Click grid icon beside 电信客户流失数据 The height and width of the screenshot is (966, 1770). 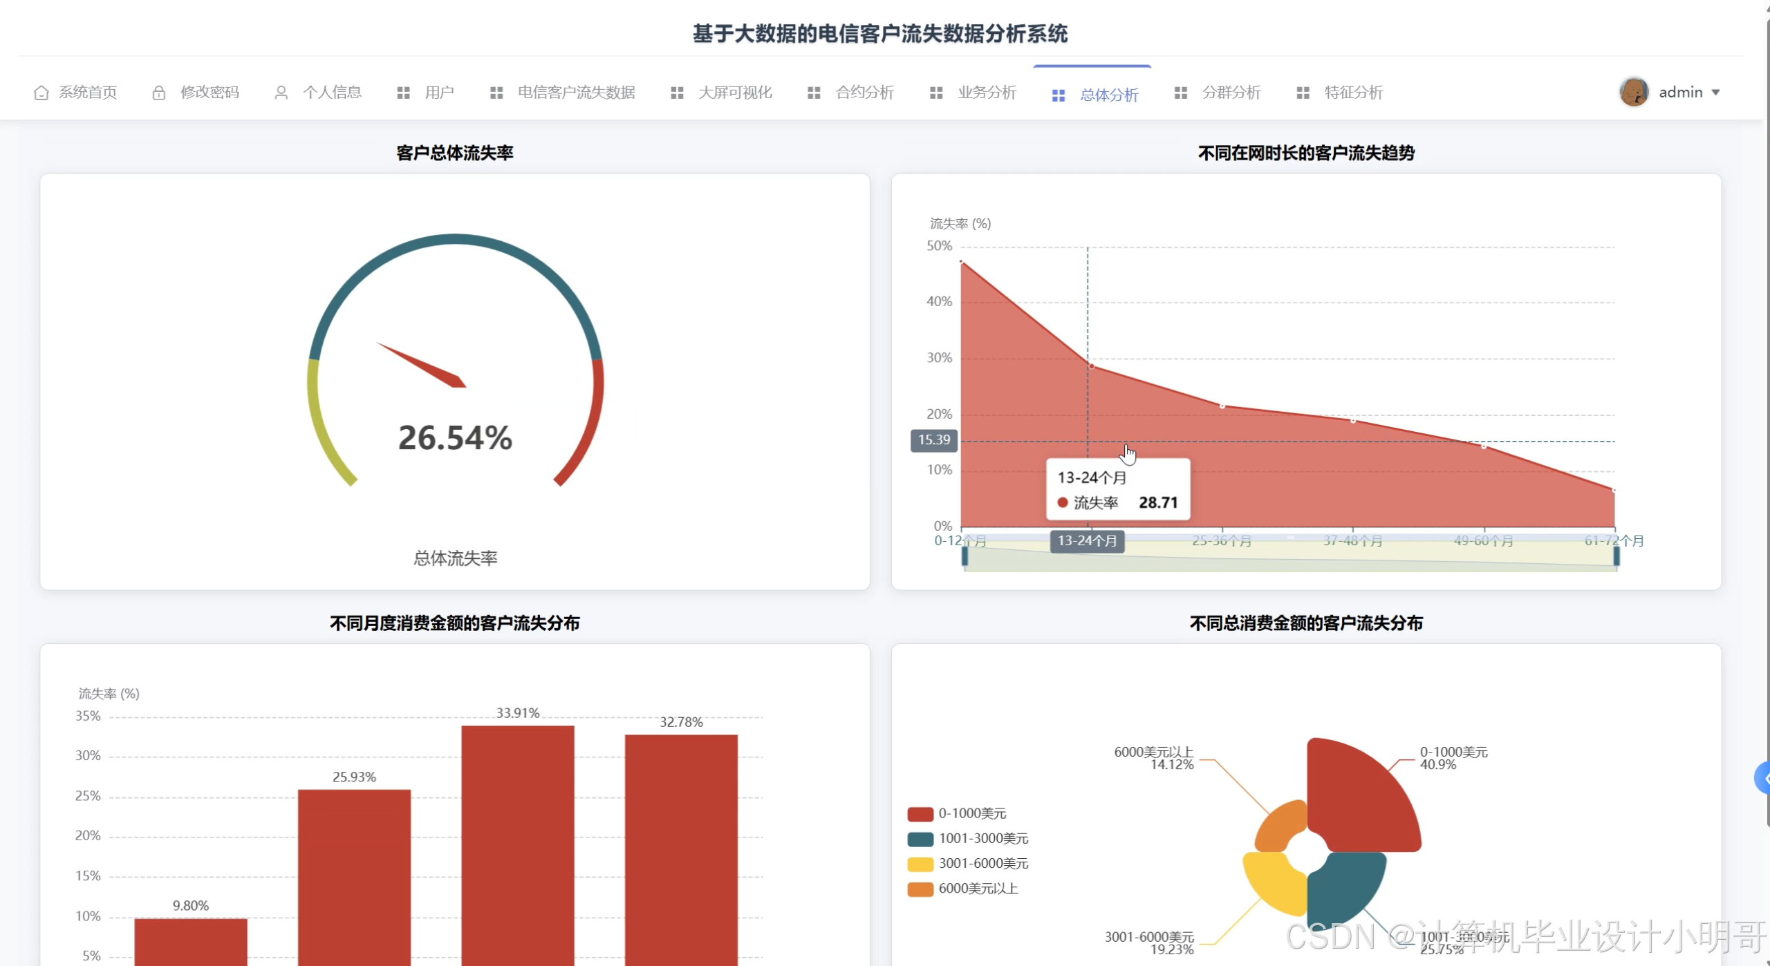tap(496, 93)
